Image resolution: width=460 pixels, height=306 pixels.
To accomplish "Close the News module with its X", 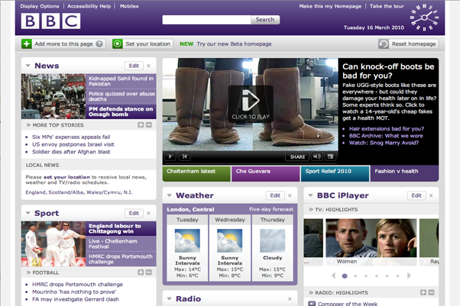I will click(149, 66).
